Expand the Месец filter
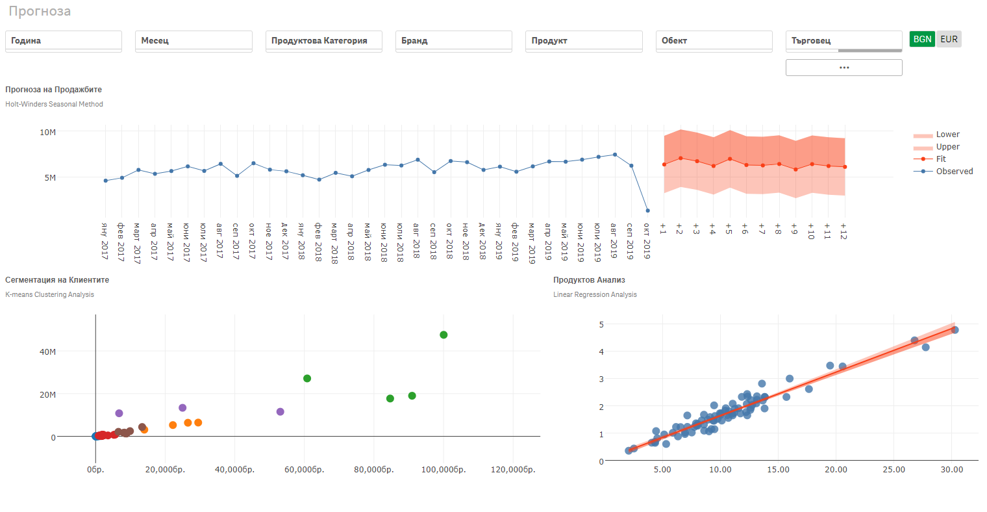 tap(193, 40)
